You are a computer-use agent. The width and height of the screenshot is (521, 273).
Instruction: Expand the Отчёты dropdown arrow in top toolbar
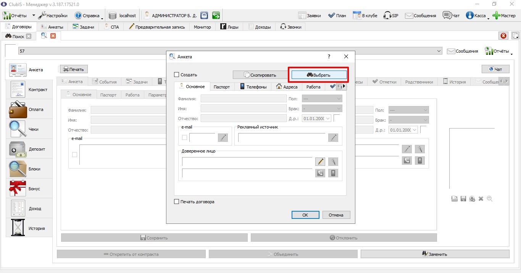tap(34, 16)
